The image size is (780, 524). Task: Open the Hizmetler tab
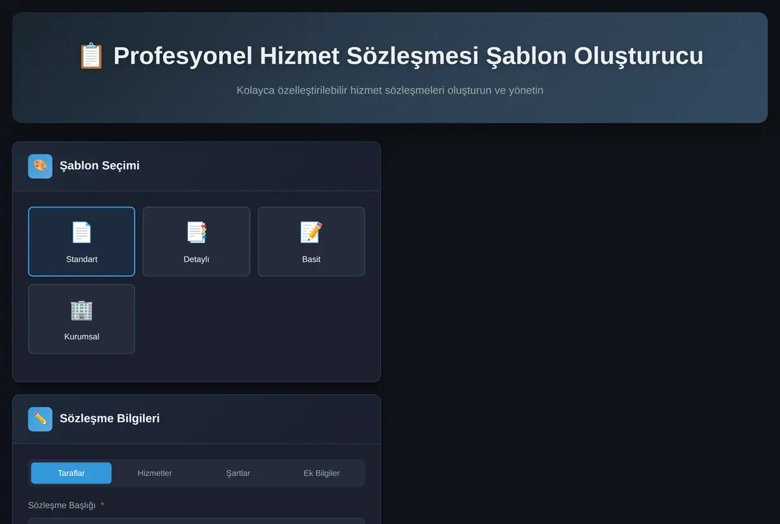155,473
